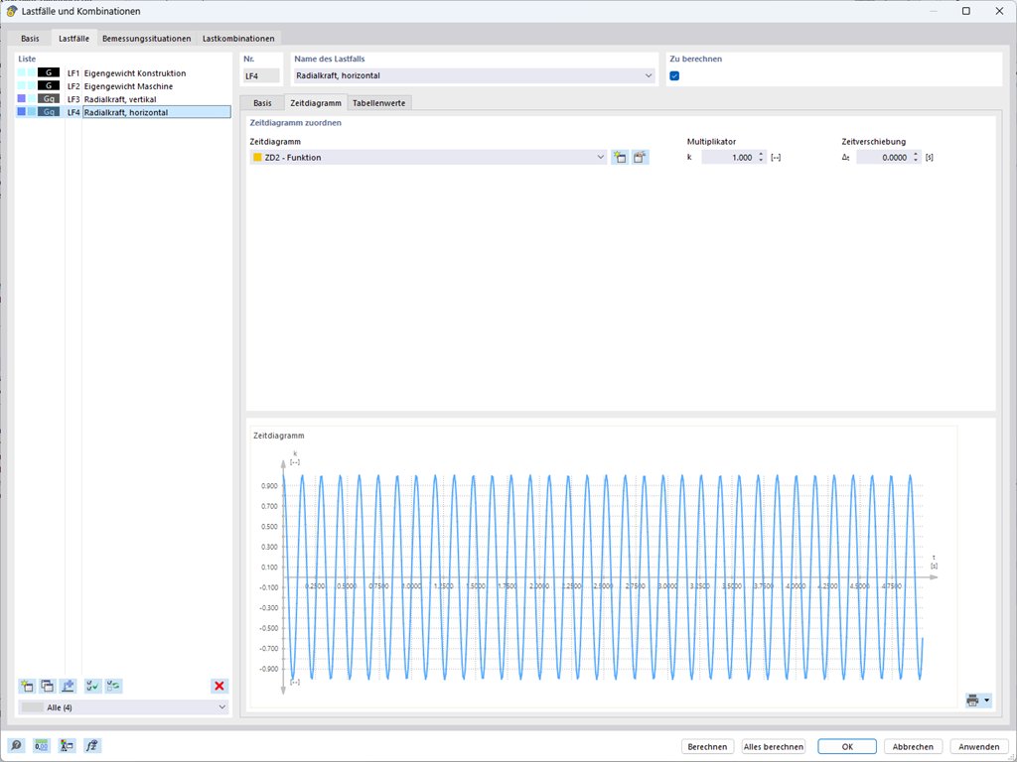Create a new load case in list toolbar

(27, 686)
